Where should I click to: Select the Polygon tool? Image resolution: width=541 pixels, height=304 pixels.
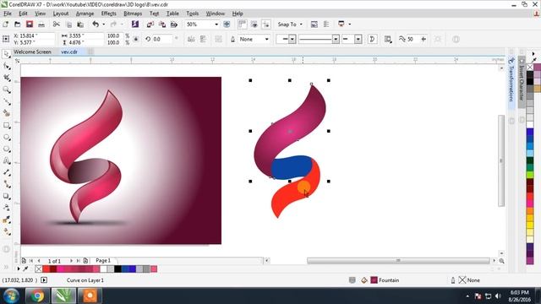coord(6,149)
